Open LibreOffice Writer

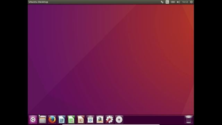(x=62, y=119)
